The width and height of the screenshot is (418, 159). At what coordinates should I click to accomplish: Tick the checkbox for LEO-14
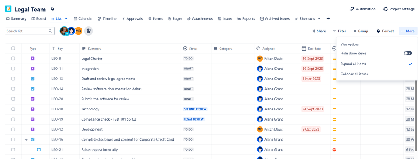[x=13, y=89]
